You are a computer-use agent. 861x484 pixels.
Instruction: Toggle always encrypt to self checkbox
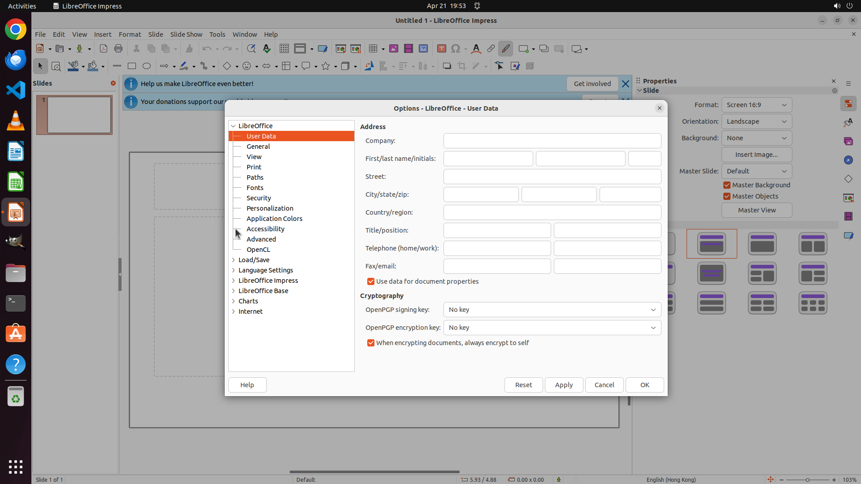[371, 343]
